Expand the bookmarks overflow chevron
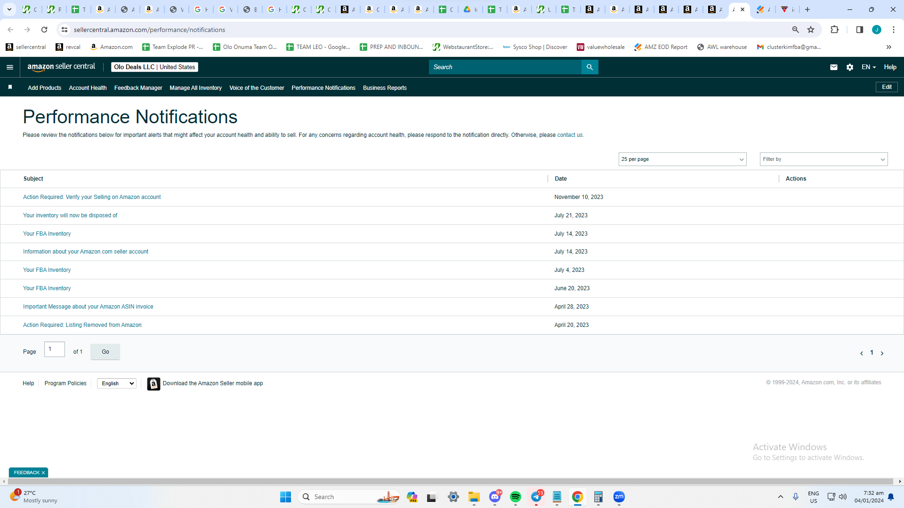 click(889, 47)
